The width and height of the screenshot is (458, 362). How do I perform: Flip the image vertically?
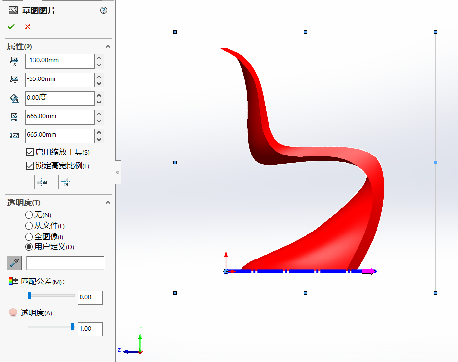tap(66, 182)
